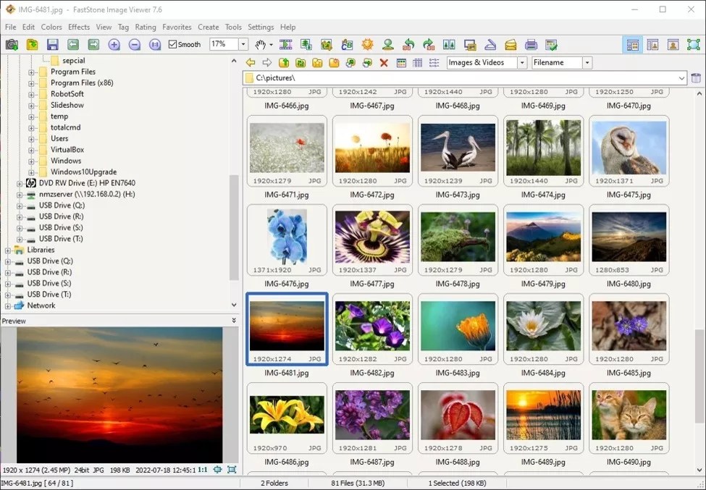Open the Compare Images tool
Screen dimensions: 706x490
tap(449, 43)
